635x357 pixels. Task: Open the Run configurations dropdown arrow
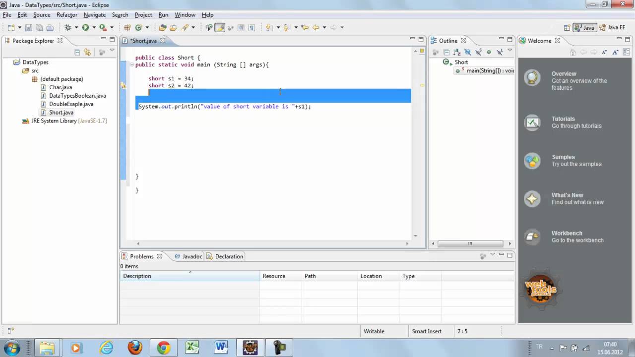[94, 28]
